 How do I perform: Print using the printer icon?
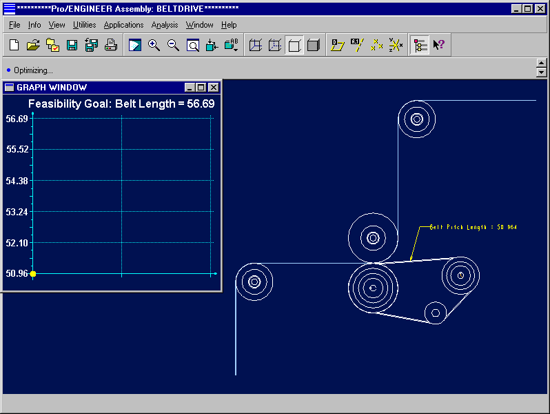111,46
